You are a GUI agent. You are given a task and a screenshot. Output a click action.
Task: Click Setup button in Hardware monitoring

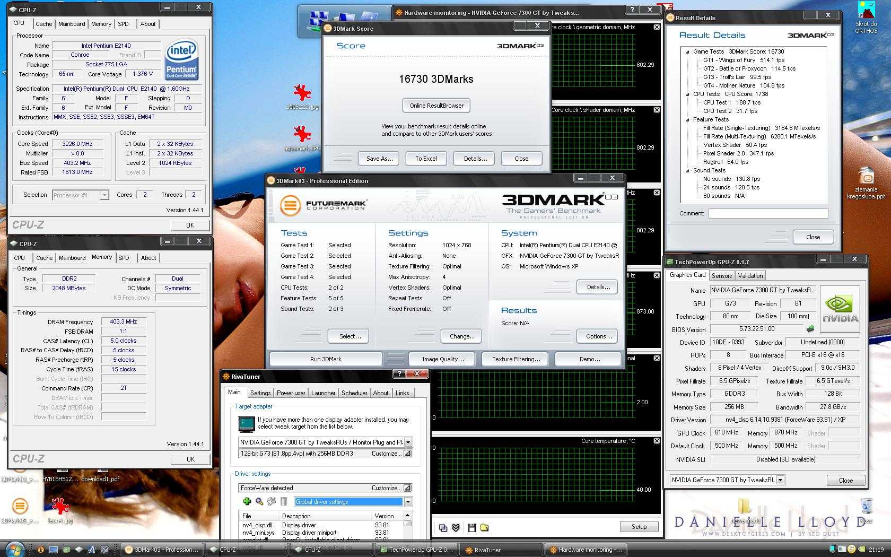[639, 527]
